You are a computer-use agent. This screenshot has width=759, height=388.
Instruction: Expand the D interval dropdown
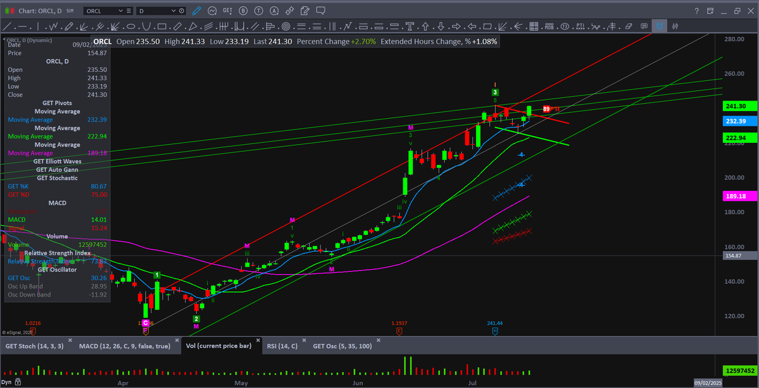tap(173, 11)
